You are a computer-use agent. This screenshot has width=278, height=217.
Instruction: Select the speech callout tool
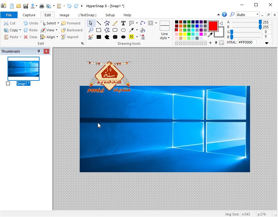(131, 23)
